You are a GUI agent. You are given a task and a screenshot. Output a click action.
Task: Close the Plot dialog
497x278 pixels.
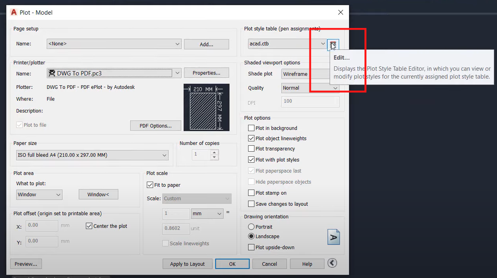click(341, 12)
